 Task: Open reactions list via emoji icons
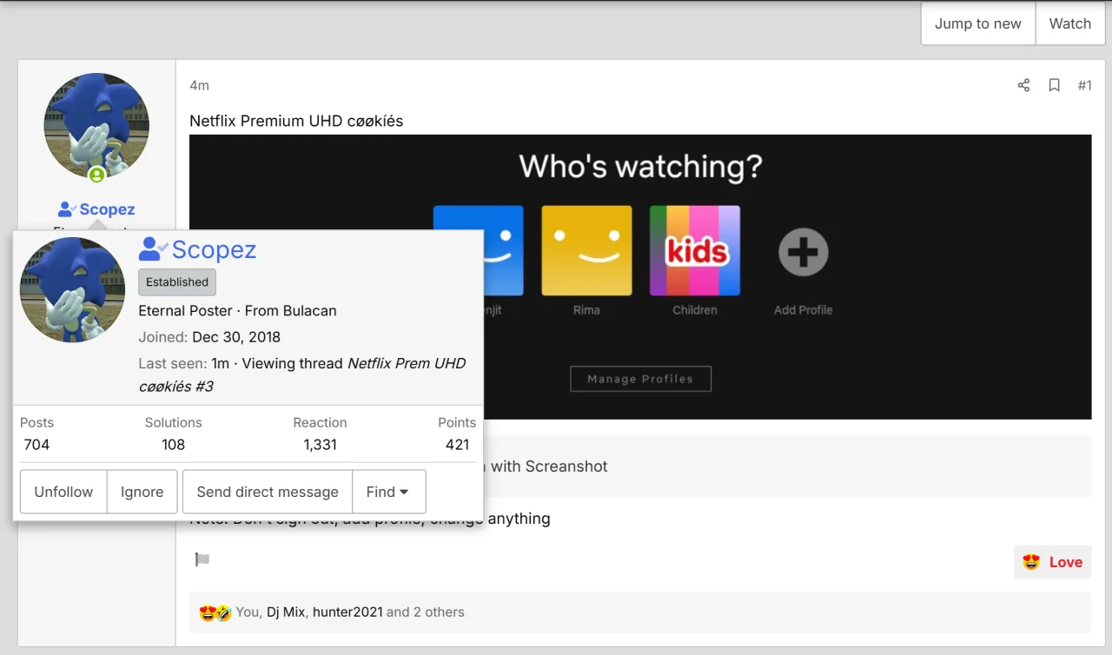(215, 612)
